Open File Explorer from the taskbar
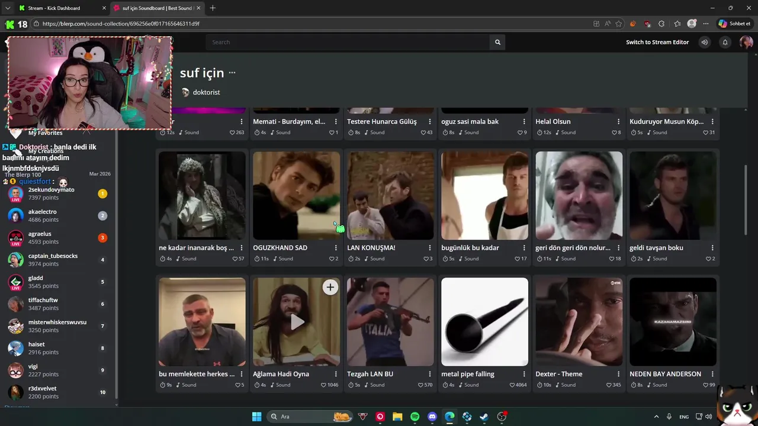 [x=397, y=417]
